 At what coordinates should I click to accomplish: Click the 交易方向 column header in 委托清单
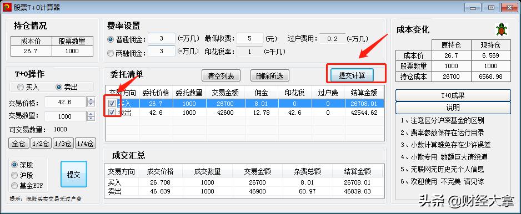click(123, 93)
